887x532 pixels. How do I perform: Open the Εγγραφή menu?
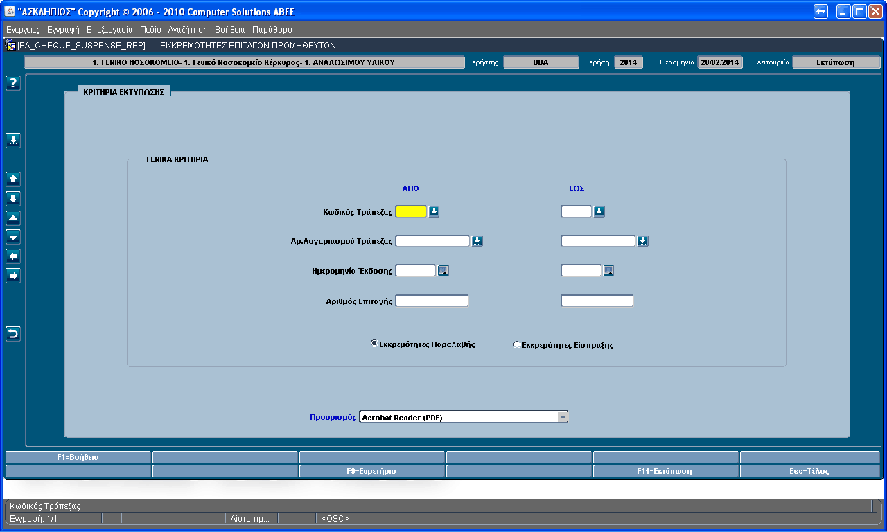pos(63,30)
